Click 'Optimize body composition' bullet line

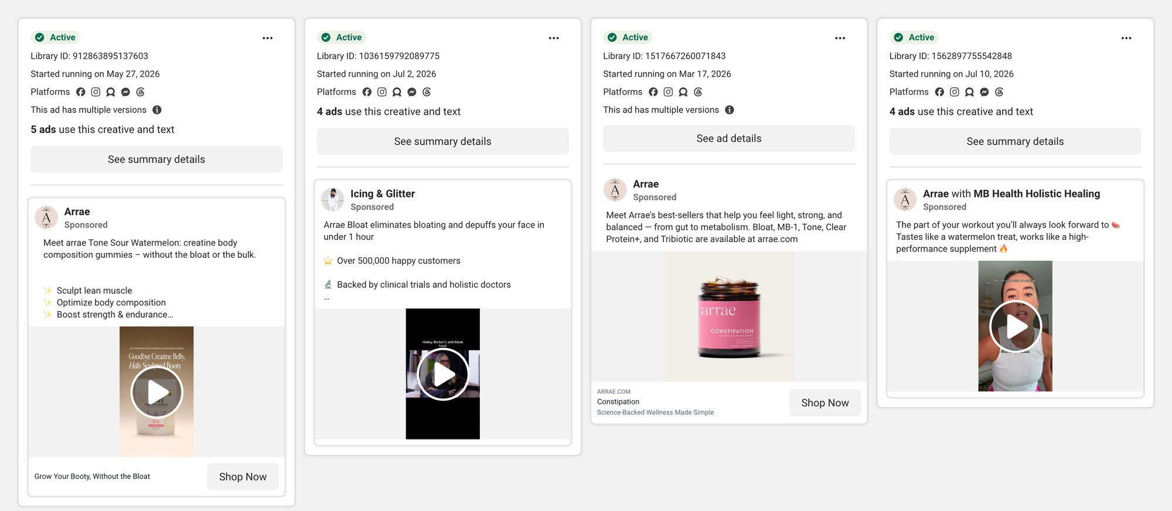coord(111,303)
